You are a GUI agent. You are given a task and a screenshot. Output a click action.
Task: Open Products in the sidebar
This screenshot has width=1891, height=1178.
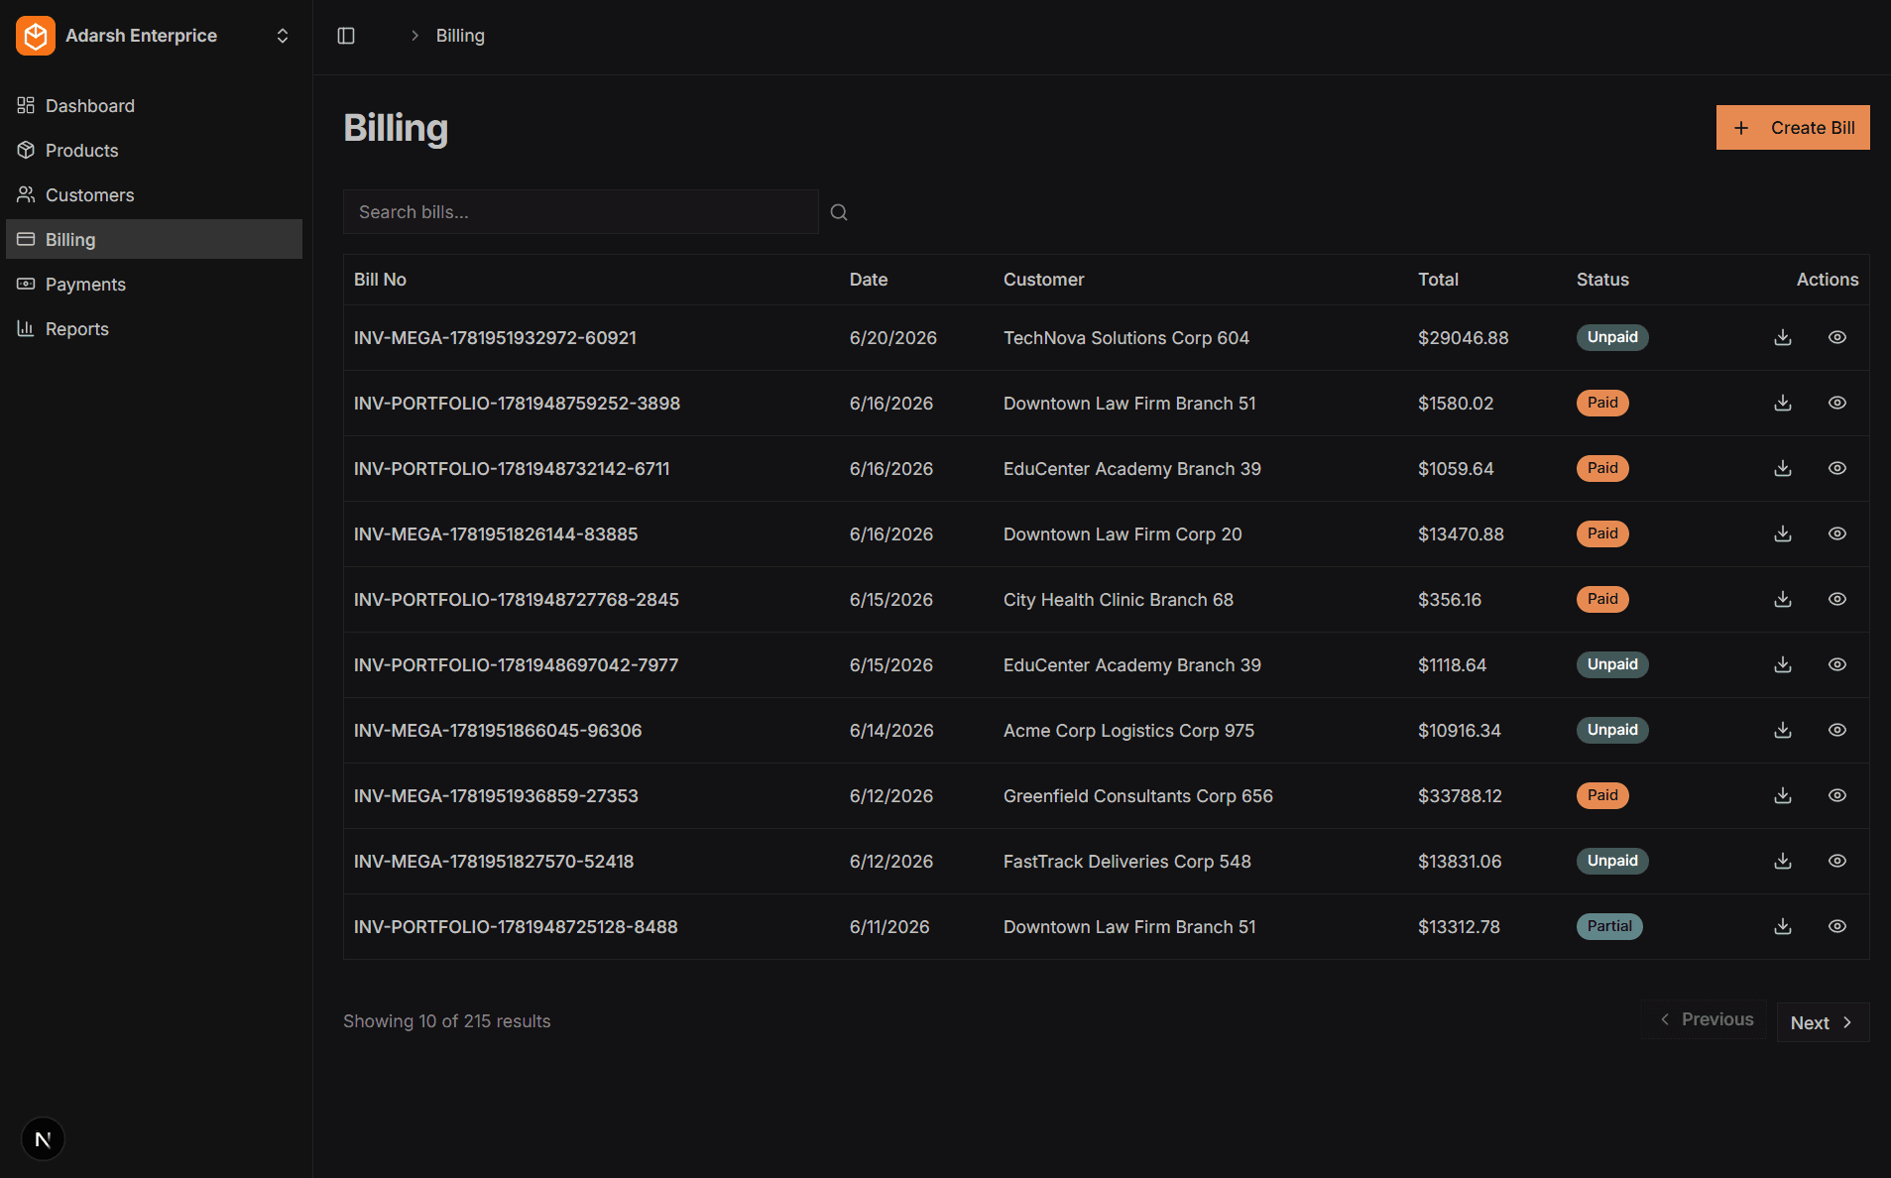pyautogui.click(x=154, y=150)
